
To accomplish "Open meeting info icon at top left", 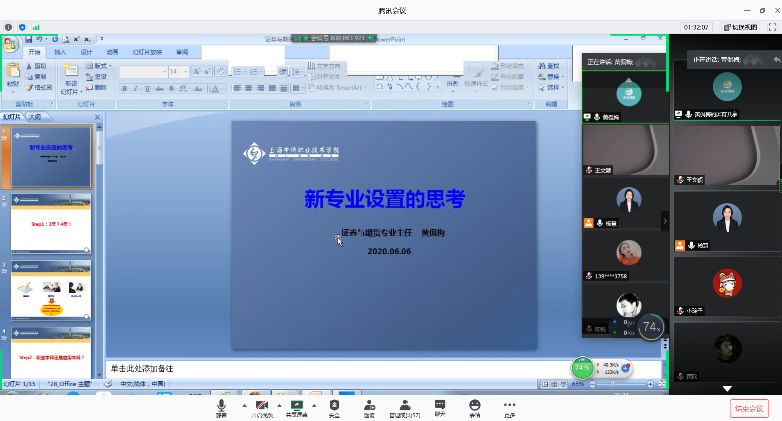I will (8, 27).
